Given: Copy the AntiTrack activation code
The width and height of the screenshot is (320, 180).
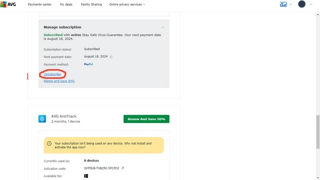Looking at the screenshot, I should 123,168.
